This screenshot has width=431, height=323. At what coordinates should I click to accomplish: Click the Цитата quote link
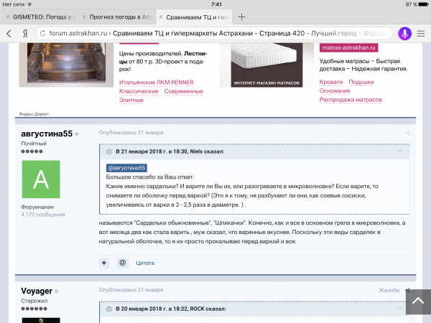coord(145,263)
